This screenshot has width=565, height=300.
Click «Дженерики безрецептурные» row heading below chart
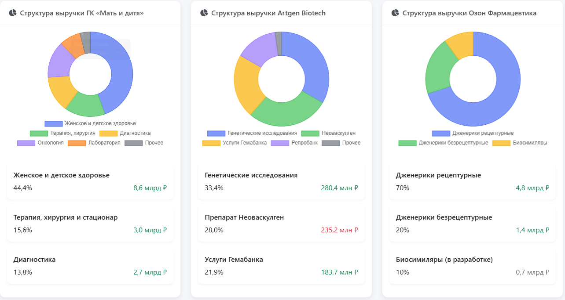444,217
